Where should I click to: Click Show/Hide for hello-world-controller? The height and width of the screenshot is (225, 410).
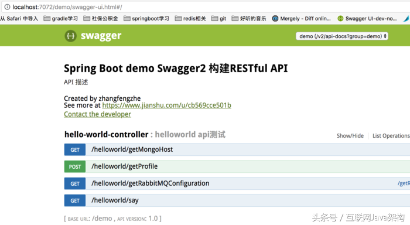350,136
